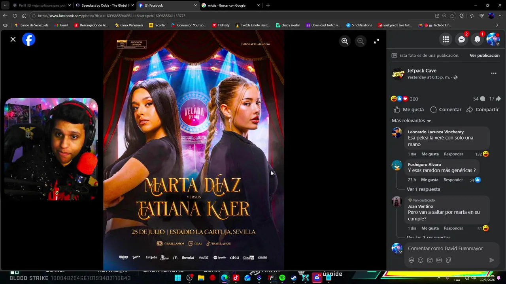Enter fullscreen photo mode
This screenshot has height=284, width=506.
coord(376,41)
